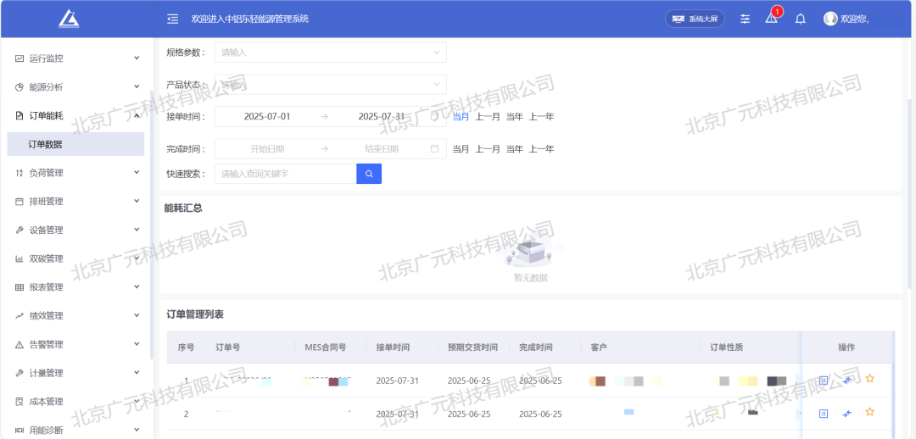The height and width of the screenshot is (439, 916).
Task: Open the notification bell
Action: pos(801,19)
